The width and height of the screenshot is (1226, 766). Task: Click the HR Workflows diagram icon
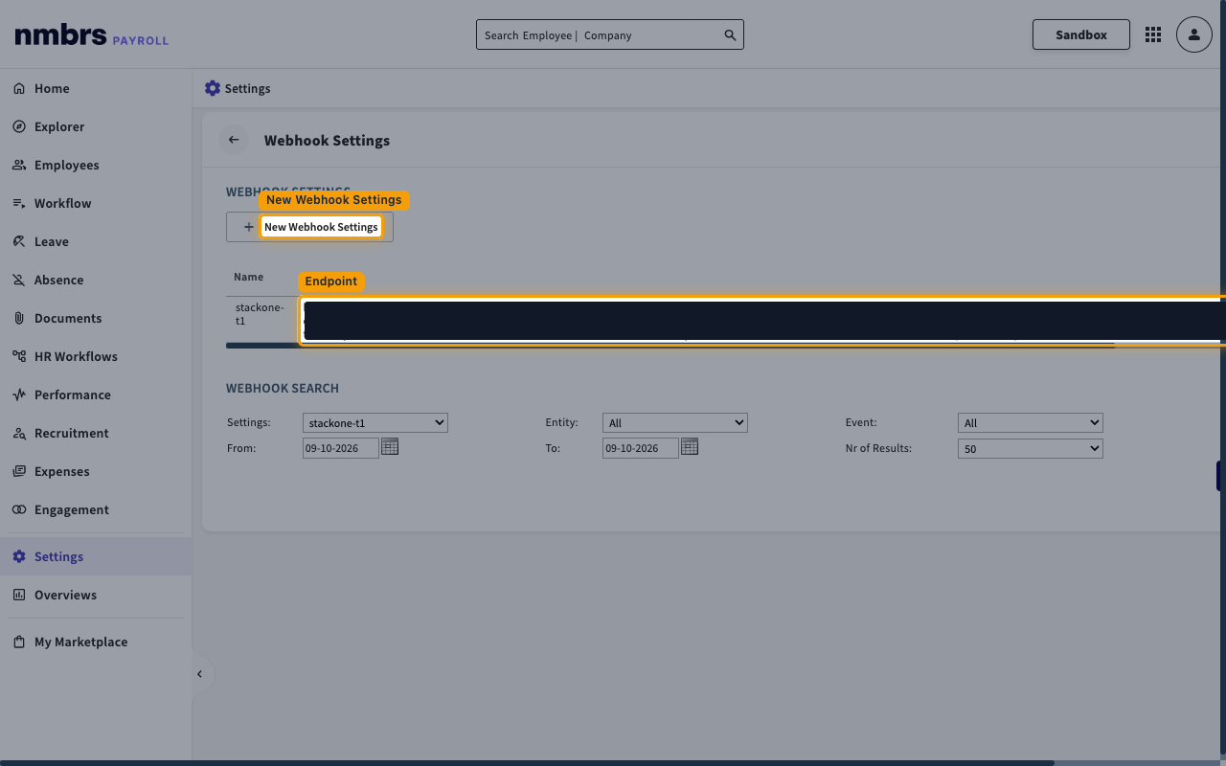pos(19,356)
